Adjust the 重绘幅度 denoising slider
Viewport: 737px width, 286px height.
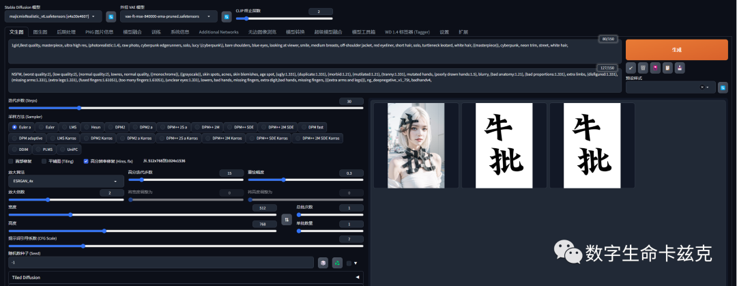tap(306, 180)
